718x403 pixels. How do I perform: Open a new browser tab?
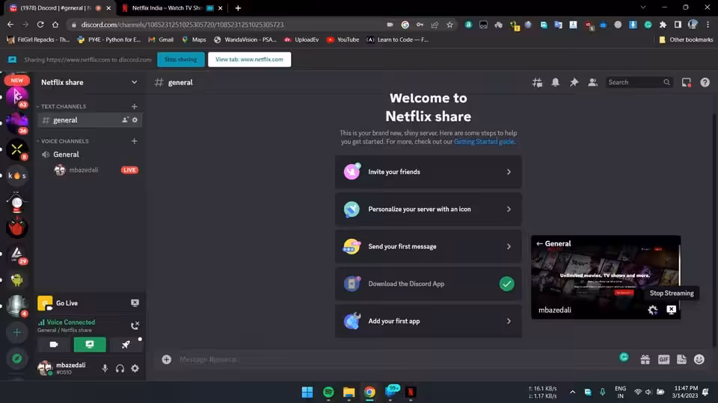pyautogui.click(x=238, y=7)
